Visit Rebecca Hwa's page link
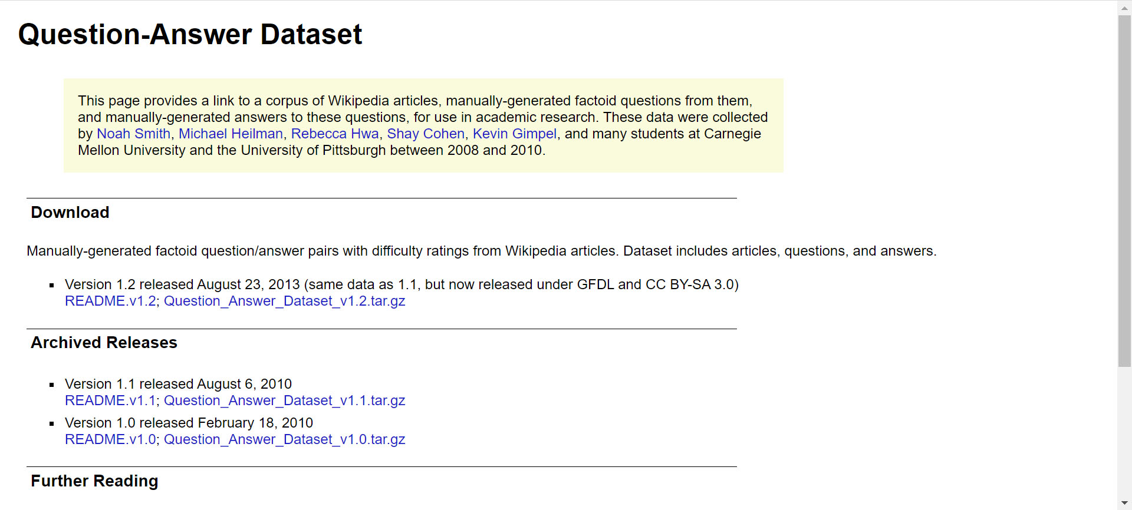 click(x=335, y=134)
